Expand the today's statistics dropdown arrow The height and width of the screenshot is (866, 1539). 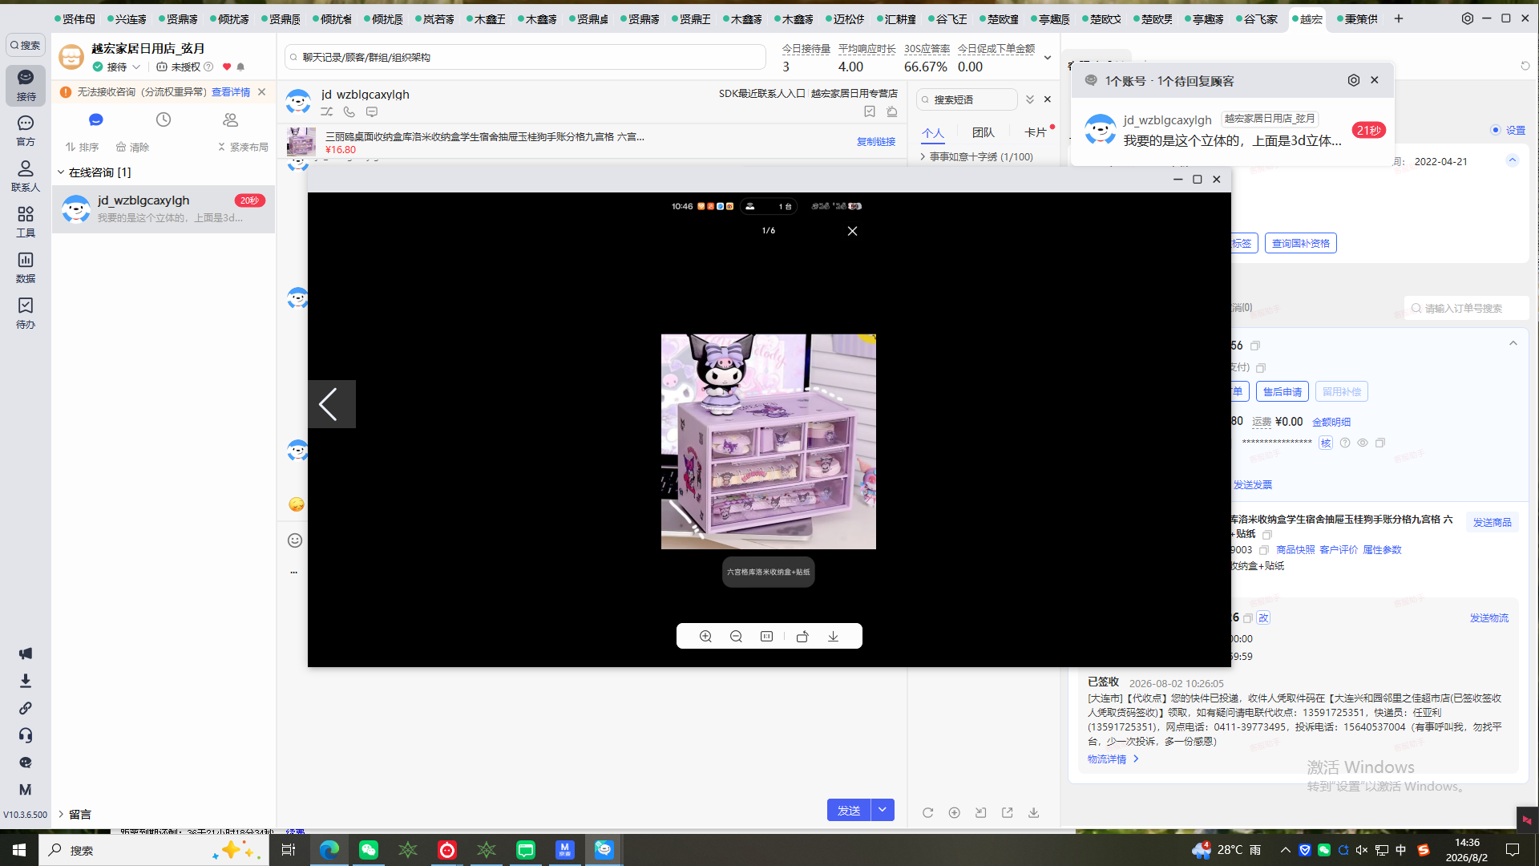(1047, 58)
